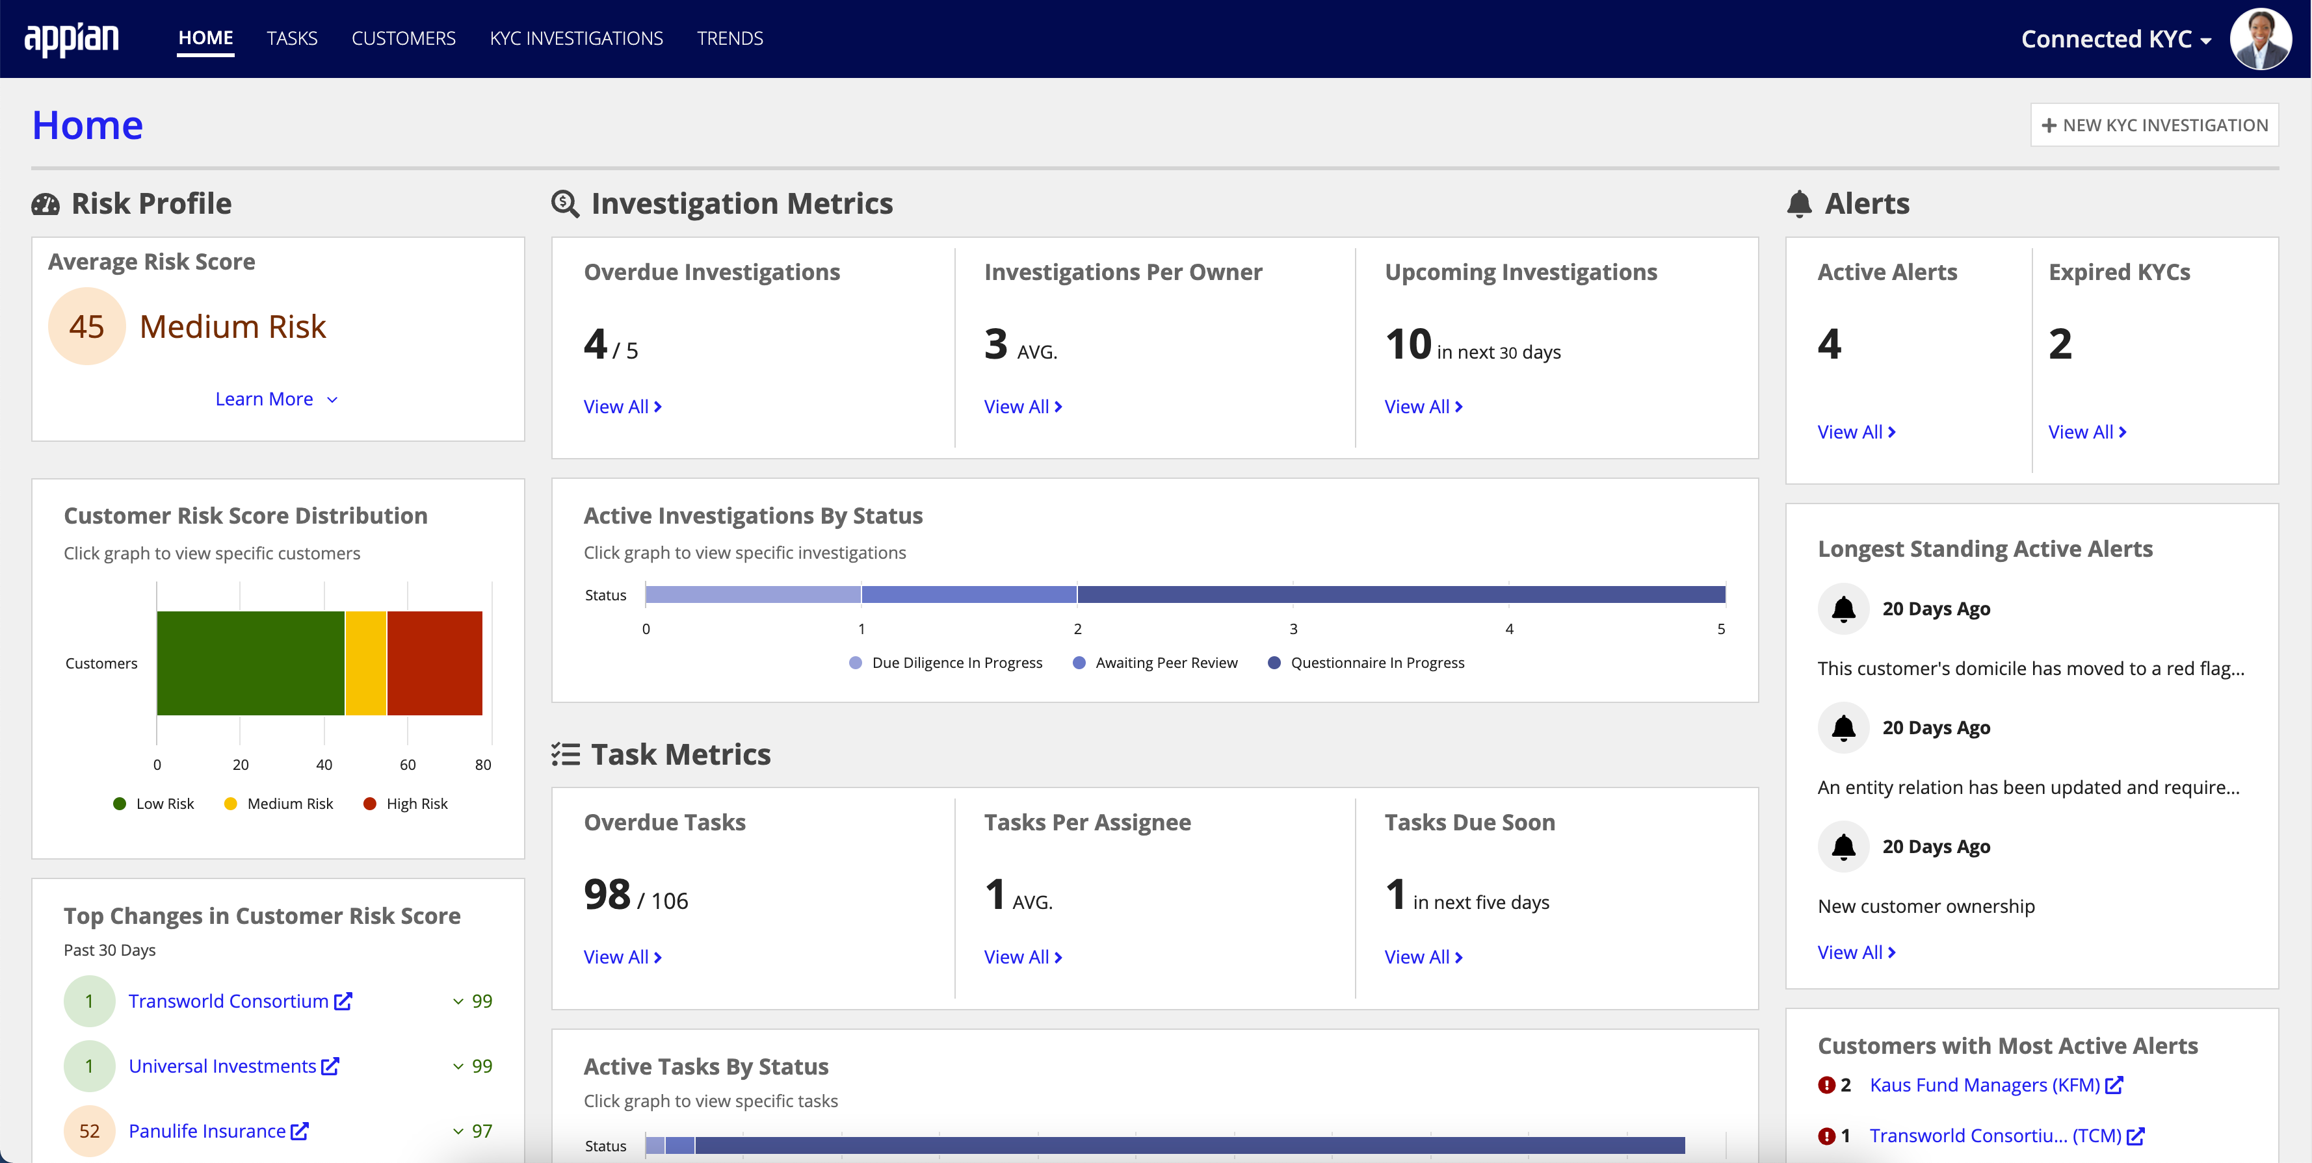Open the KYC Investigations tab
The height and width of the screenshot is (1163, 2312).
point(576,38)
